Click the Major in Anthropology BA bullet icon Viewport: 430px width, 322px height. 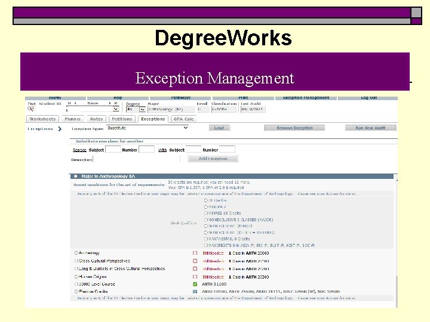[76, 176]
